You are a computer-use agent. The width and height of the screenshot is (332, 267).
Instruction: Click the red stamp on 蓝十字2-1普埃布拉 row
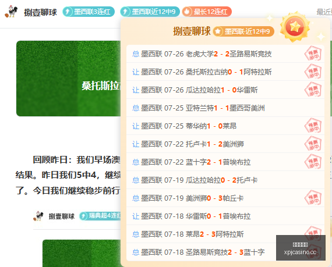(313, 162)
